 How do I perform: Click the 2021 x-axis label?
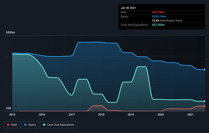(190, 115)
